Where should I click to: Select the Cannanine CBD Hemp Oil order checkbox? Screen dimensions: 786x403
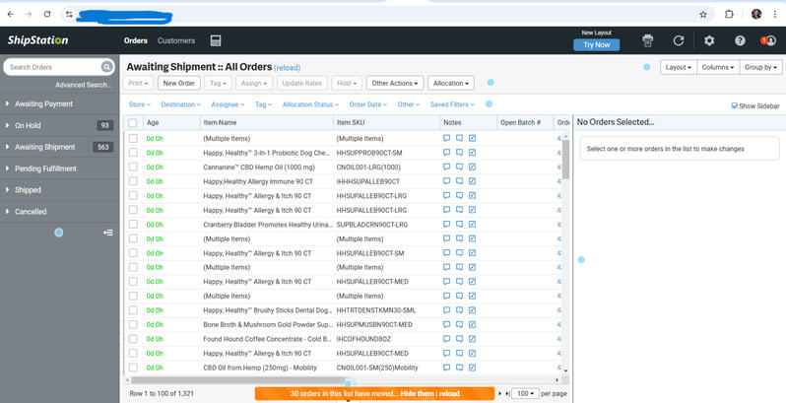click(133, 167)
